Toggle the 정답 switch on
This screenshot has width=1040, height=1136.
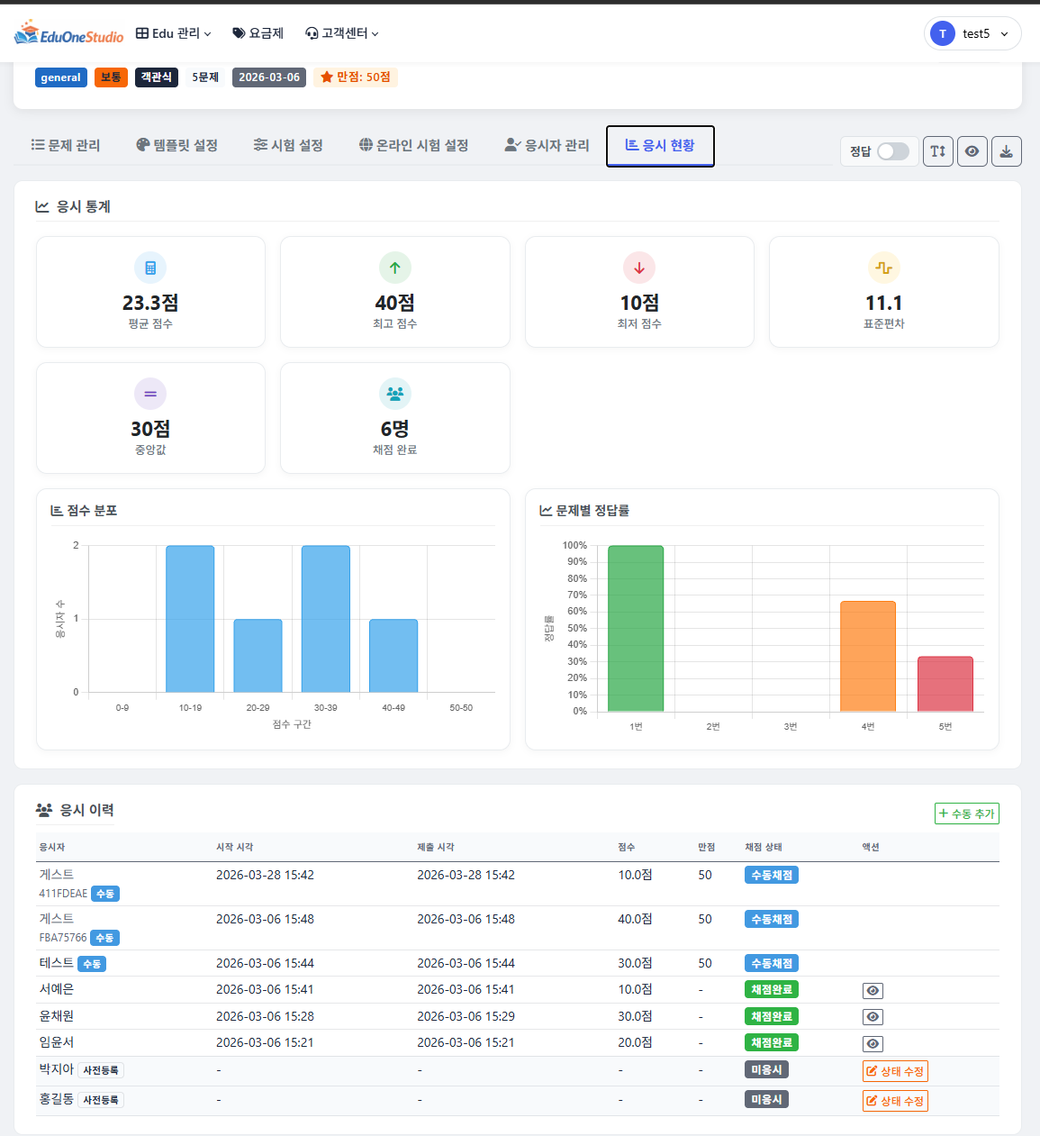(892, 151)
